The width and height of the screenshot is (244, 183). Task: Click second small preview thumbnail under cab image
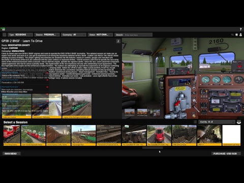coord(142,112)
